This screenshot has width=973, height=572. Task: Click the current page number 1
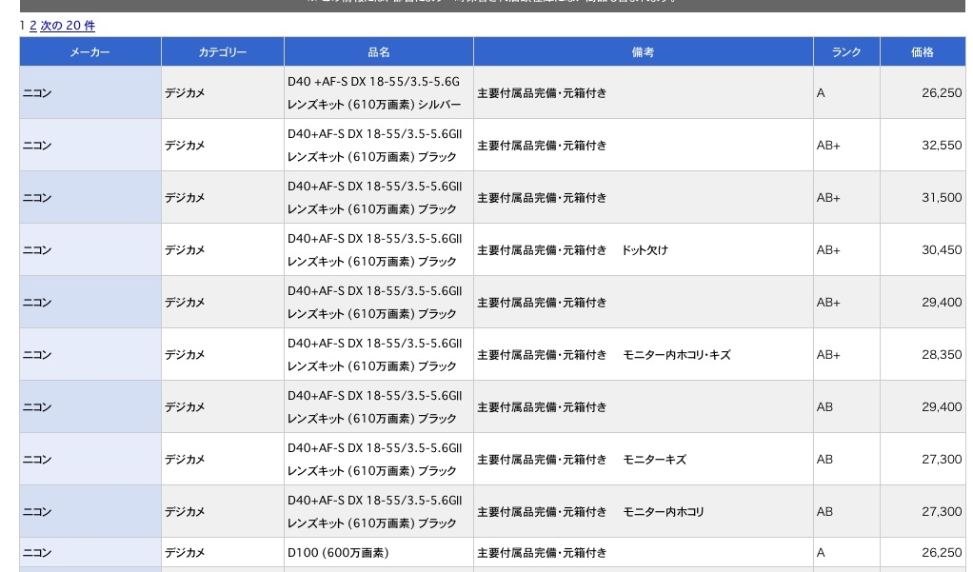[22, 26]
